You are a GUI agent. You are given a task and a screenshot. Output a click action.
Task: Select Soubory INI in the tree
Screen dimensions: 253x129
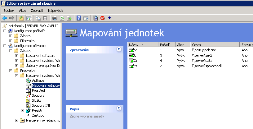coord(41,105)
